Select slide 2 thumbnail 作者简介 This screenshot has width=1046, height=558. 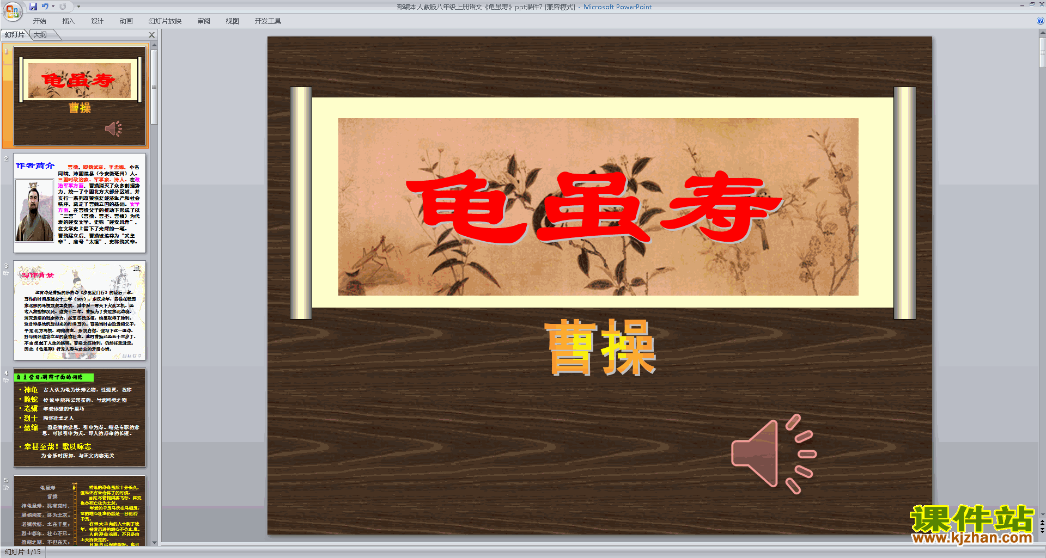coord(80,203)
